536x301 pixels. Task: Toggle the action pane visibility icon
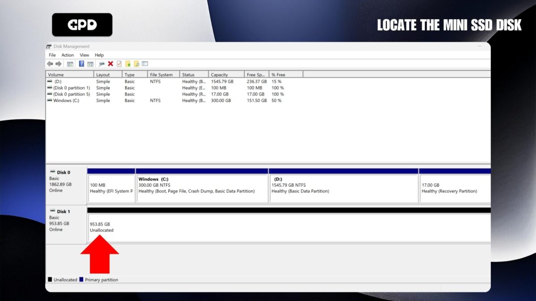[90, 63]
